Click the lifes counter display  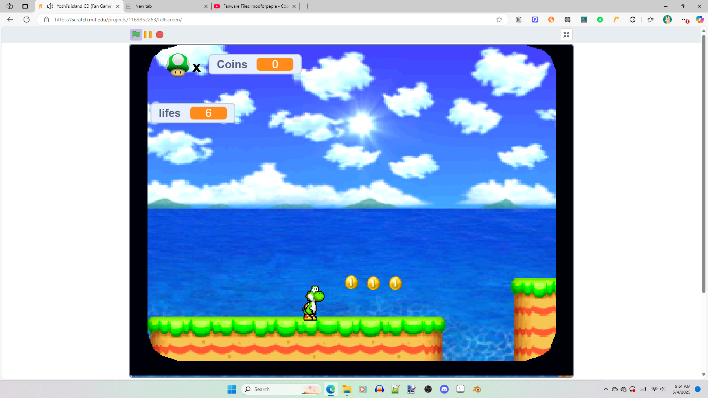pyautogui.click(x=193, y=113)
